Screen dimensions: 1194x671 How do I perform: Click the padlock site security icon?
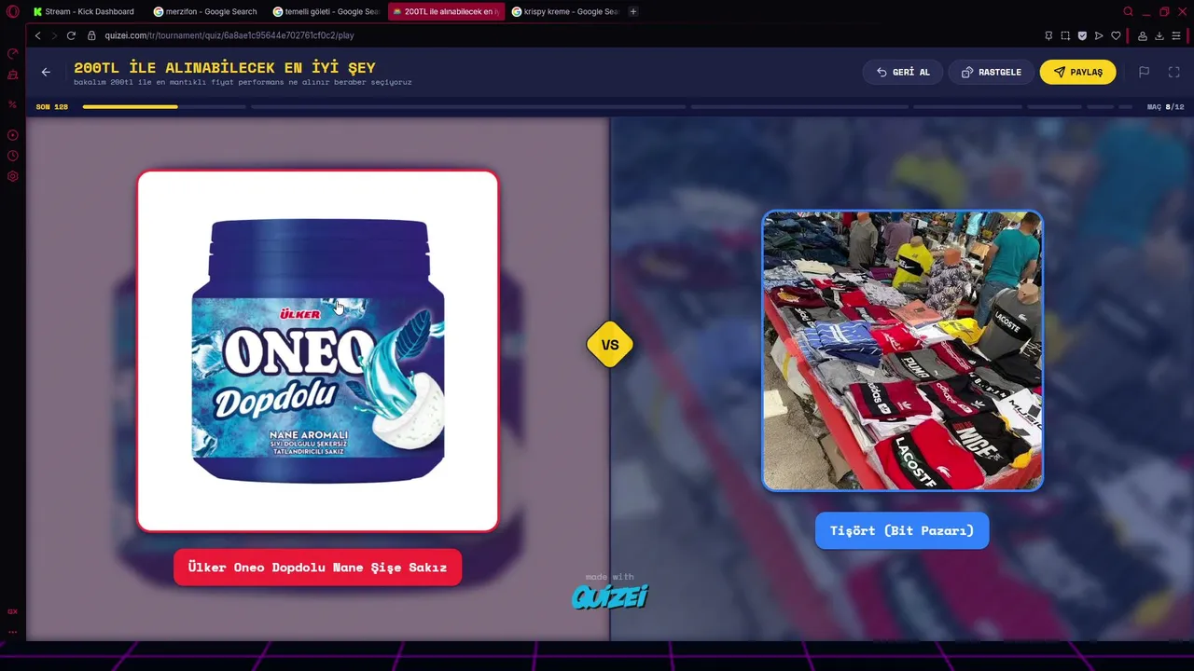tap(91, 35)
